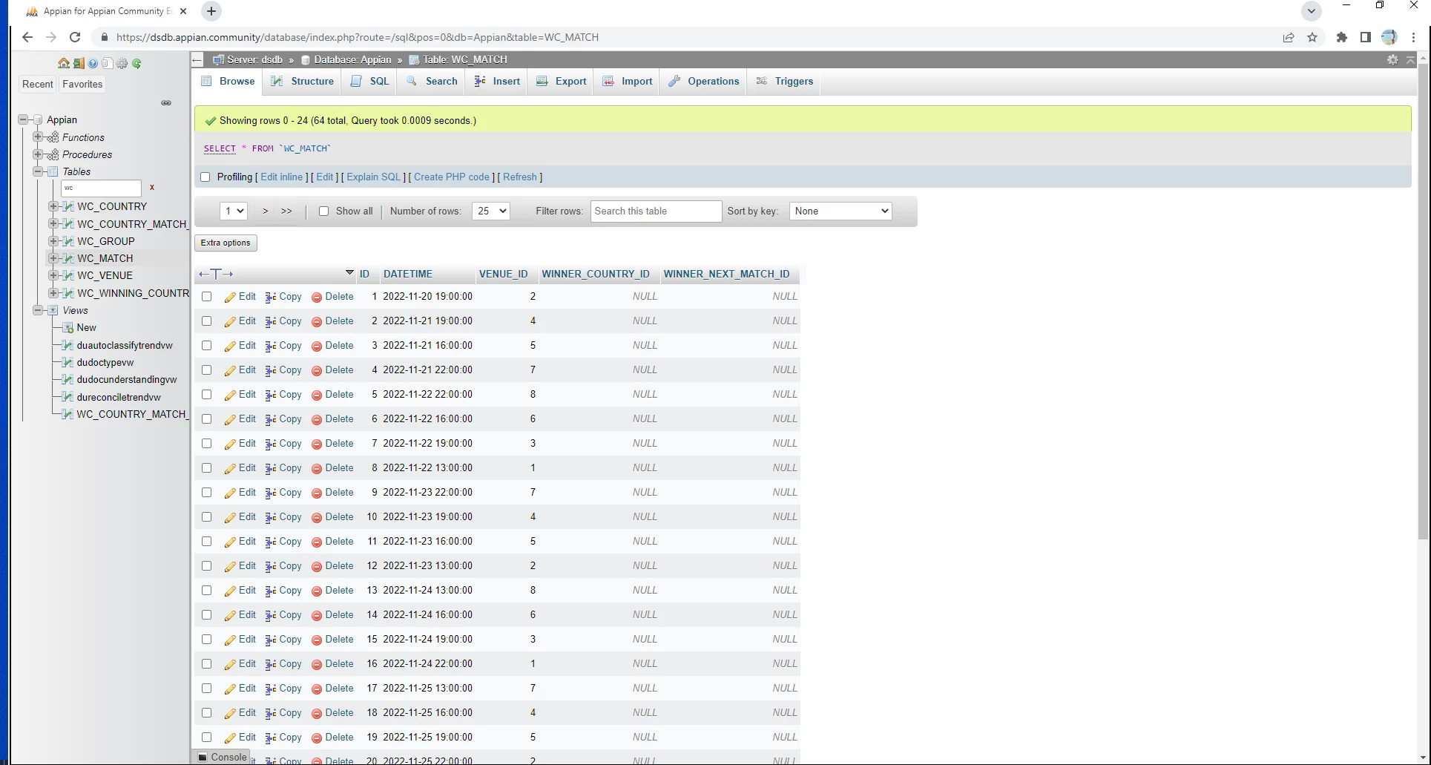Viewport: 1431px width, 765px height.
Task: Collapse the top menu bar arrow icon
Action: coord(1410,59)
